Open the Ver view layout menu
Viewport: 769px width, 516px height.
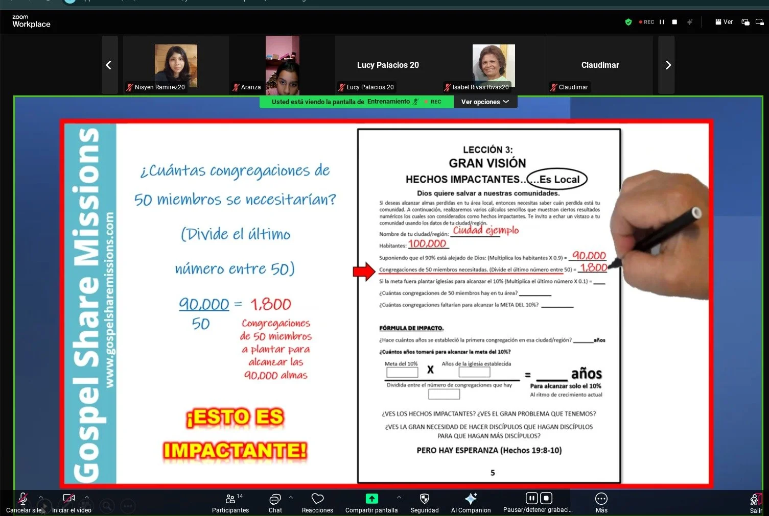[x=724, y=22]
